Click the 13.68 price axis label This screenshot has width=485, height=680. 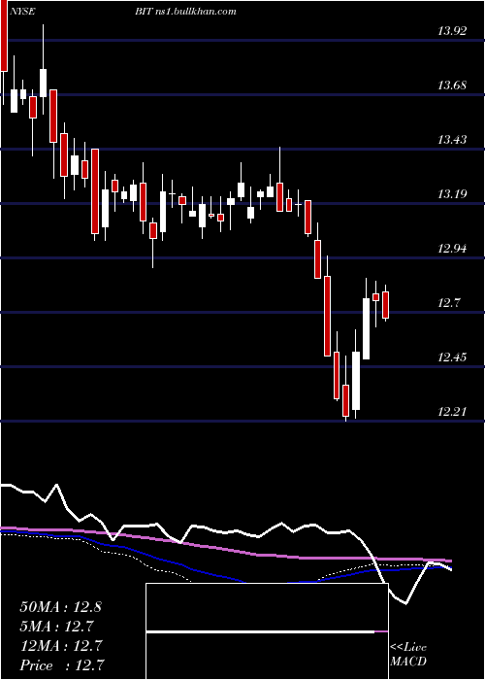(x=453, y=85)
